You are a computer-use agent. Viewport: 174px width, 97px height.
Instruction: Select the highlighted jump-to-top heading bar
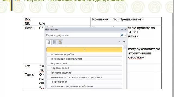[84, 50]
